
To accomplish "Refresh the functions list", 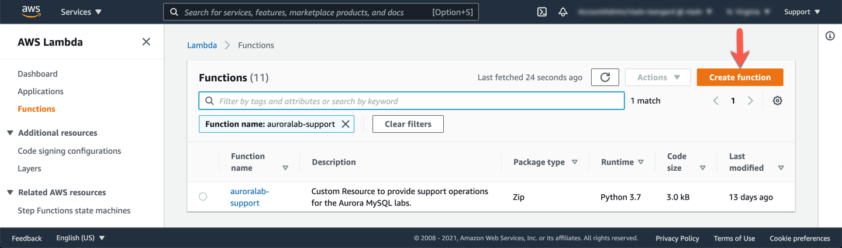I will (x=605, y=77).
